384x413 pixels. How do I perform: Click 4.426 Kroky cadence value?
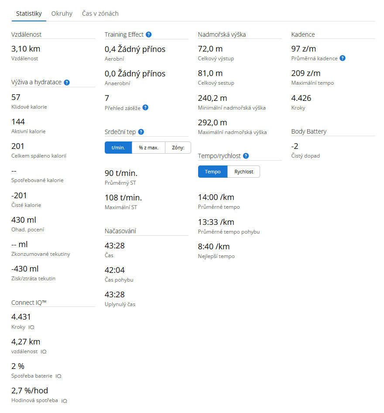[301, 98]
